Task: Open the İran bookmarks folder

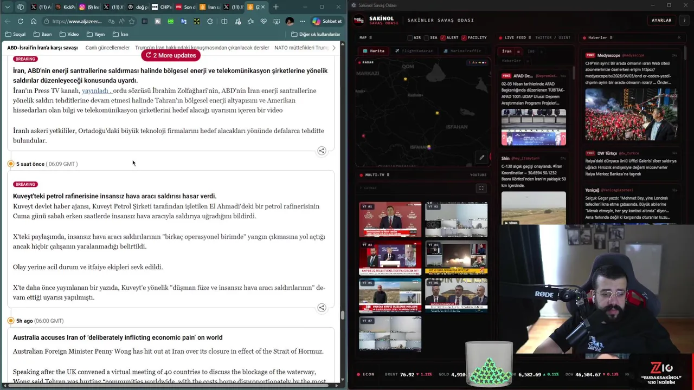Action: (x=120, y=34)
